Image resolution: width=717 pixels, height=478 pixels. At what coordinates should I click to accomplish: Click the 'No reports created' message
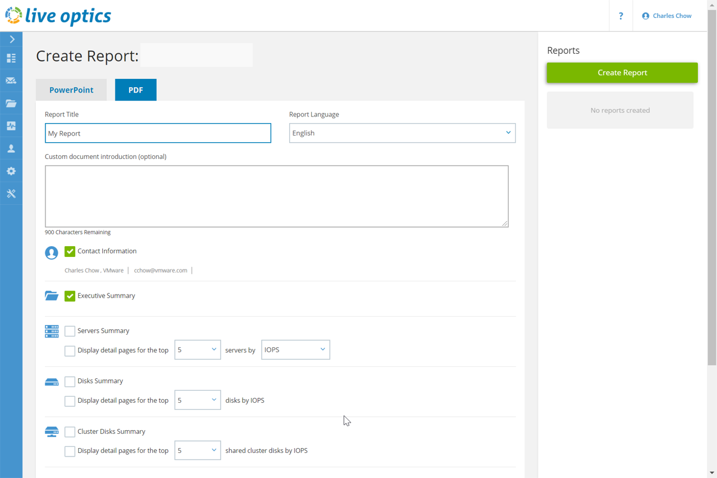point(620,111)
